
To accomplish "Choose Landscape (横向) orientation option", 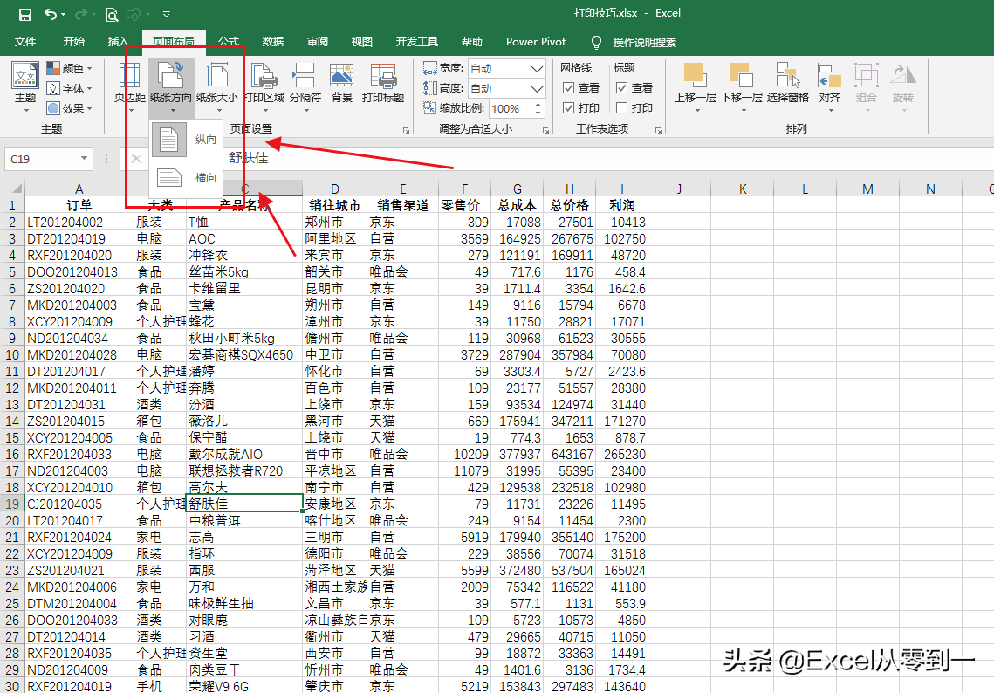I will tap(187, 177).
